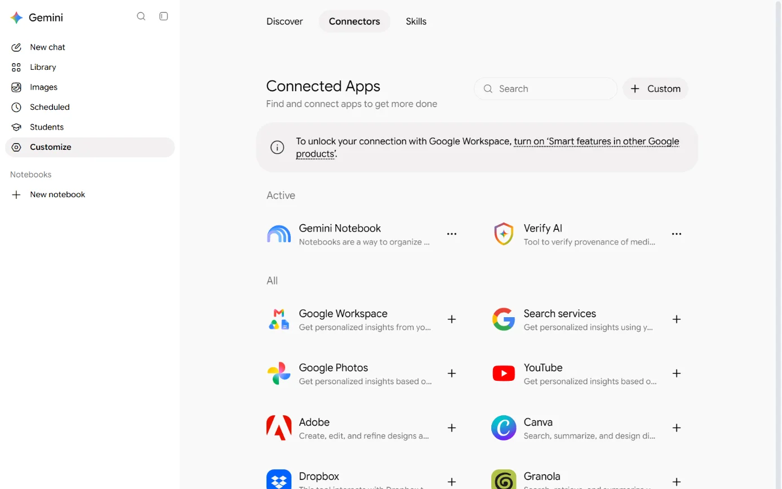Connect Adobe using its plus icon

tap(452, 428)
